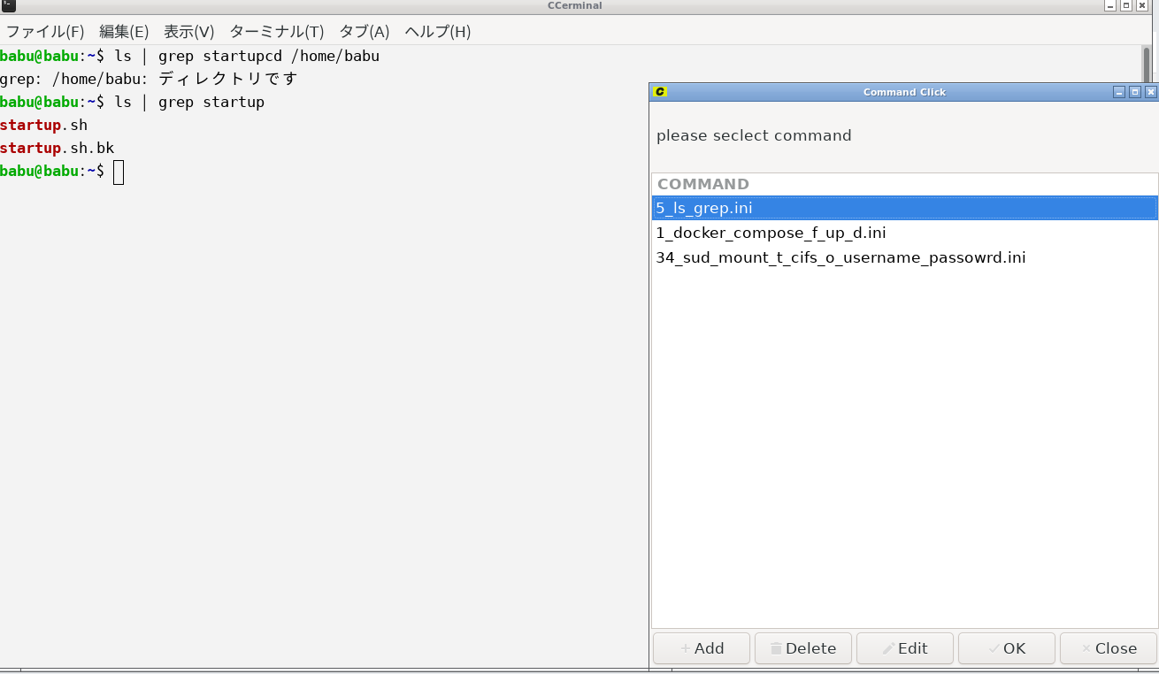Open the ターミナル(T) menu
Screen dimensions: 1159x674
coord(277,32)
